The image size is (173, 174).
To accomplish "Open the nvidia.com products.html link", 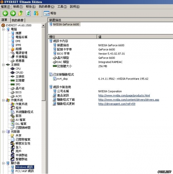I will [x=124, y=96].
